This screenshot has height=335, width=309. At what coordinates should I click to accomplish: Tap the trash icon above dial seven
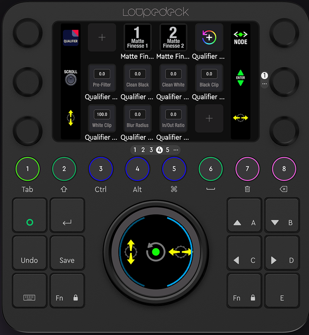(x=247, y=189)
